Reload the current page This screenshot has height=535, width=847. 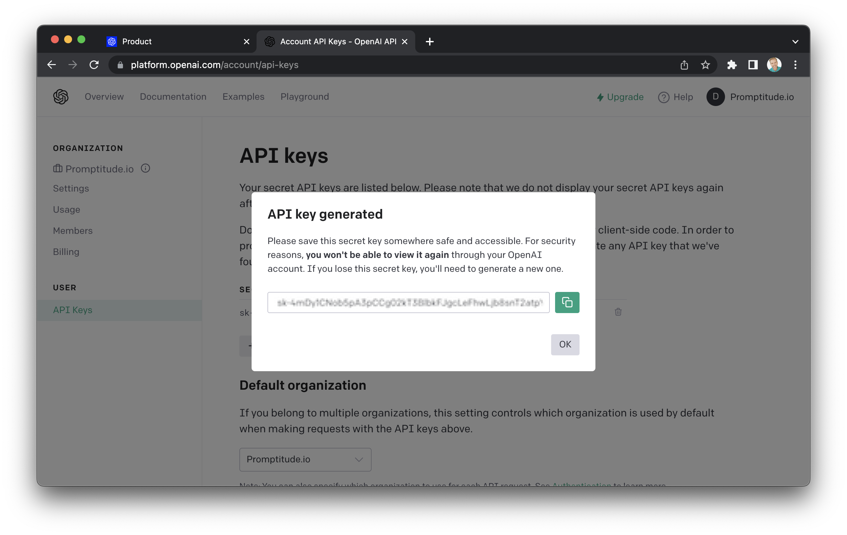tap(94, 65)
